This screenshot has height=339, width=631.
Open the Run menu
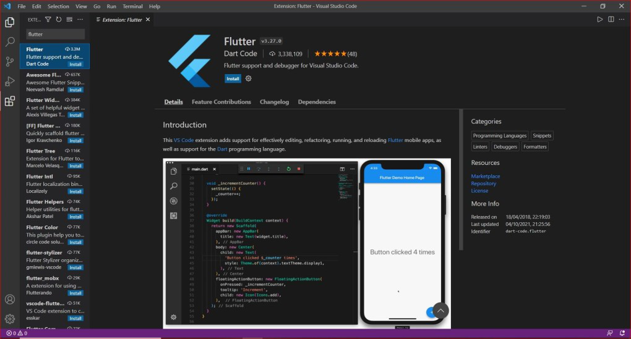(x=111, y=6)
